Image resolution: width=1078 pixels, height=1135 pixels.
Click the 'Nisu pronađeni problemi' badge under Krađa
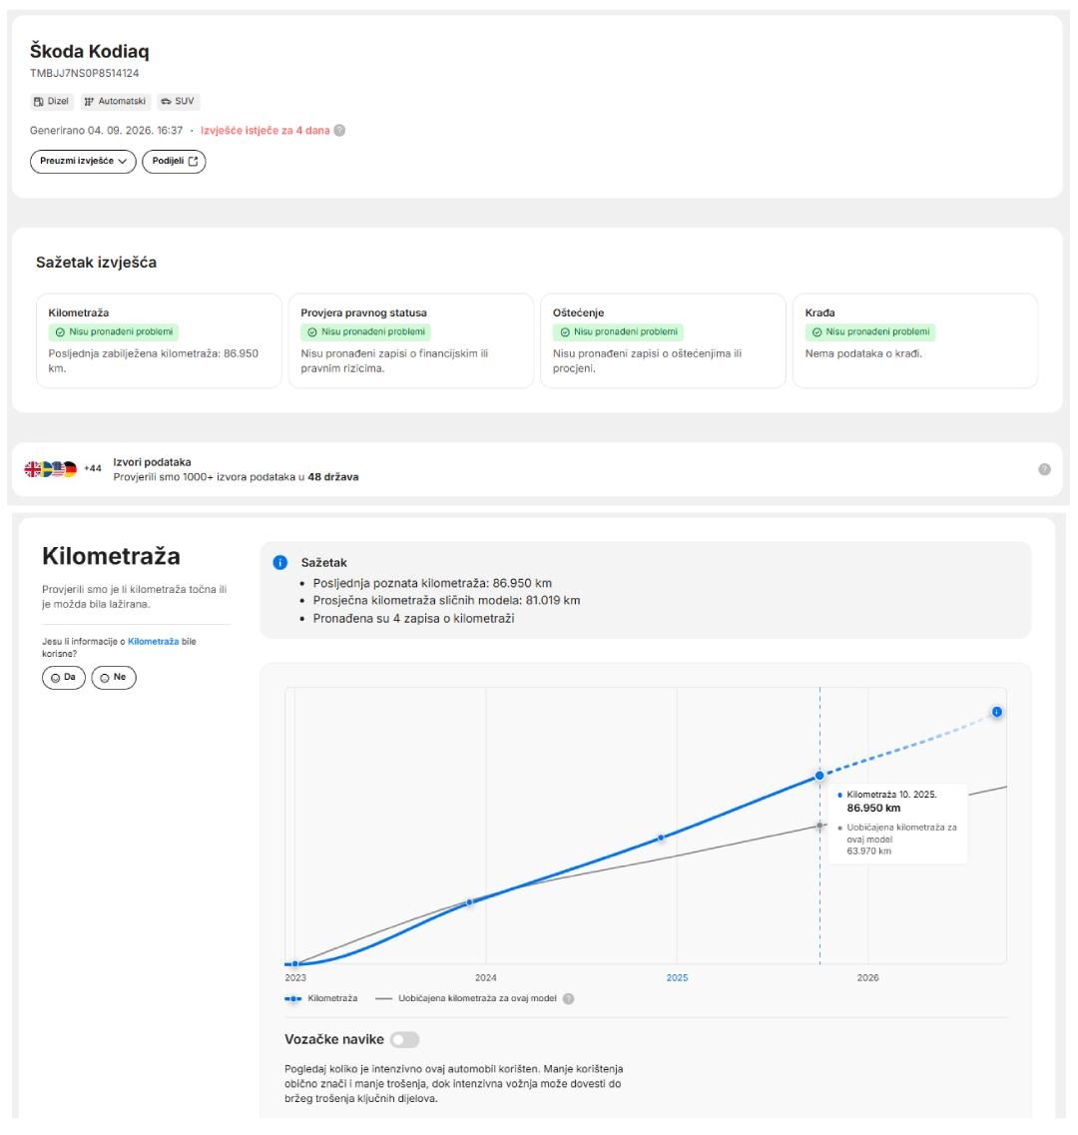tap(870, 332)
